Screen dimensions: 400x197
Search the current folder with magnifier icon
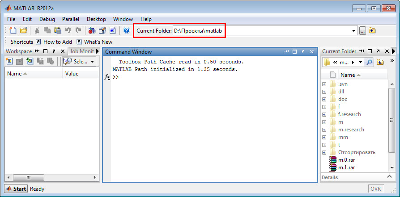tap(368, 62)
